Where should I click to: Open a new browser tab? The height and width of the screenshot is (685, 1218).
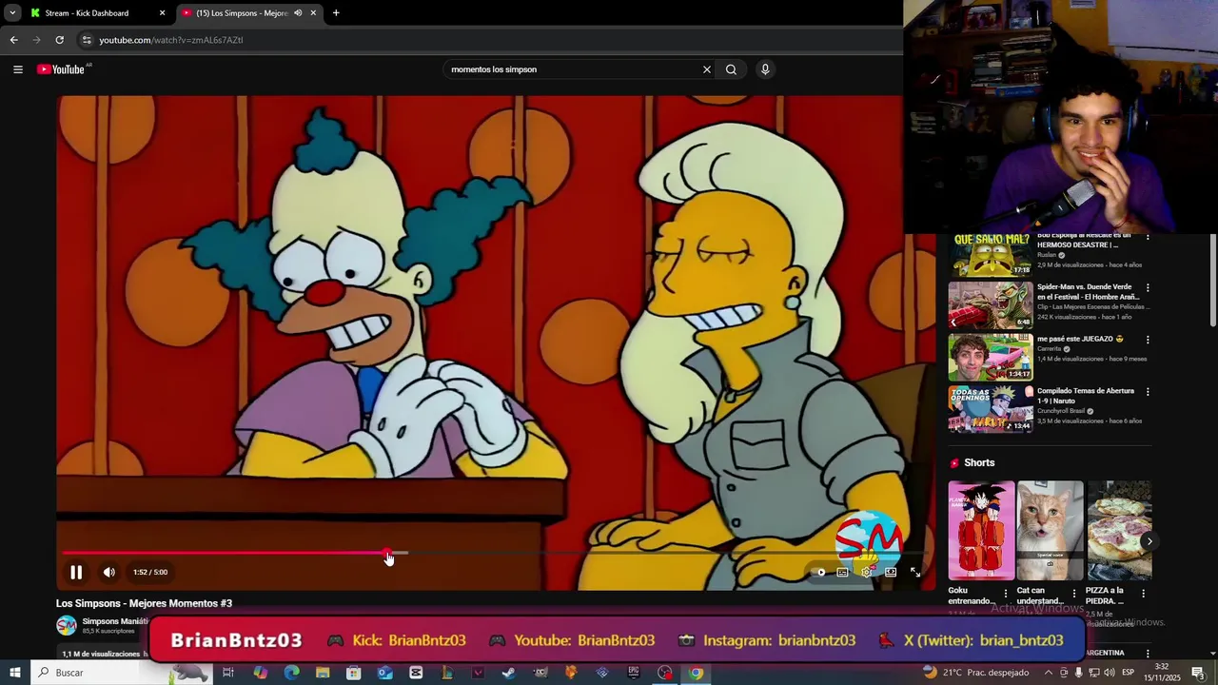click(x=336, y=13)
